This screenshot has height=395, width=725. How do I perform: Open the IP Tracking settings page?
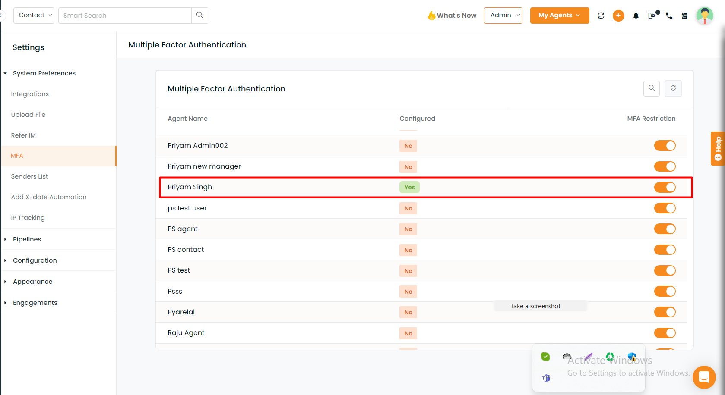click(28, 217)
